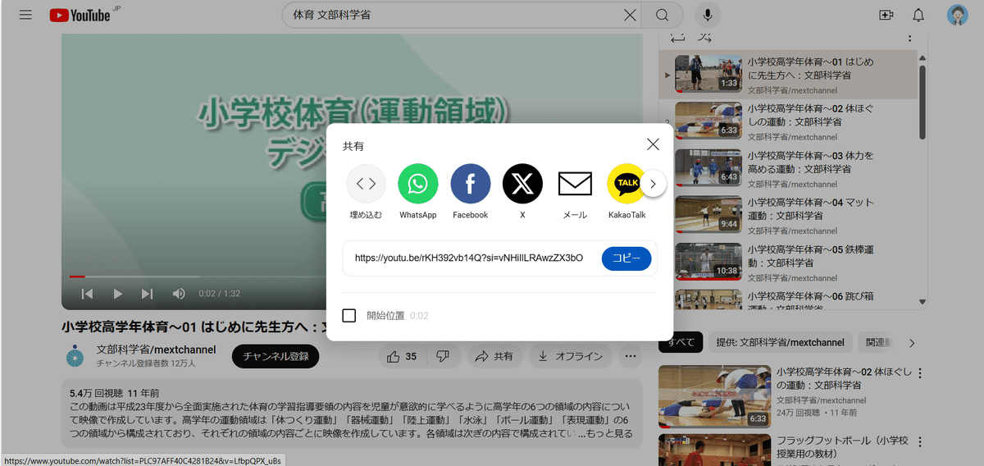The height and width of the screenshot is (466, 984).
Task: Open more actions three dots below video
Action: click(631, 356)
